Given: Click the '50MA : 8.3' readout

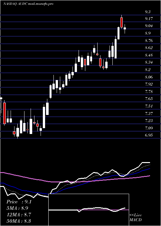Looking at the screenshot, I should pyautogui.click(x=18, y=221).
